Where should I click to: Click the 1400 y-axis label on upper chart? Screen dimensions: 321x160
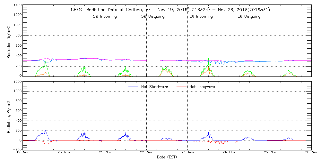pyautogui.click(x=17, y=6)
